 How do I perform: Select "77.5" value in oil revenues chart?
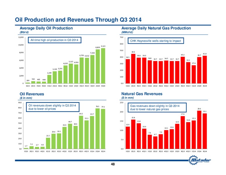click(103, 107)
